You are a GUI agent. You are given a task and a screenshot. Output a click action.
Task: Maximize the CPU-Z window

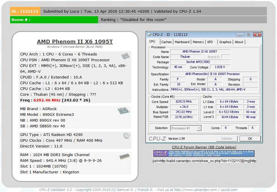(x=248, y=34)
